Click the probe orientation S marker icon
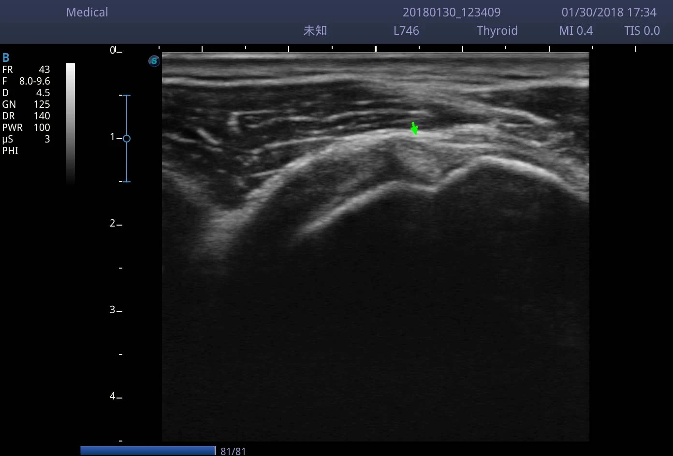673x456 pixels. click(x=154, y=61)
